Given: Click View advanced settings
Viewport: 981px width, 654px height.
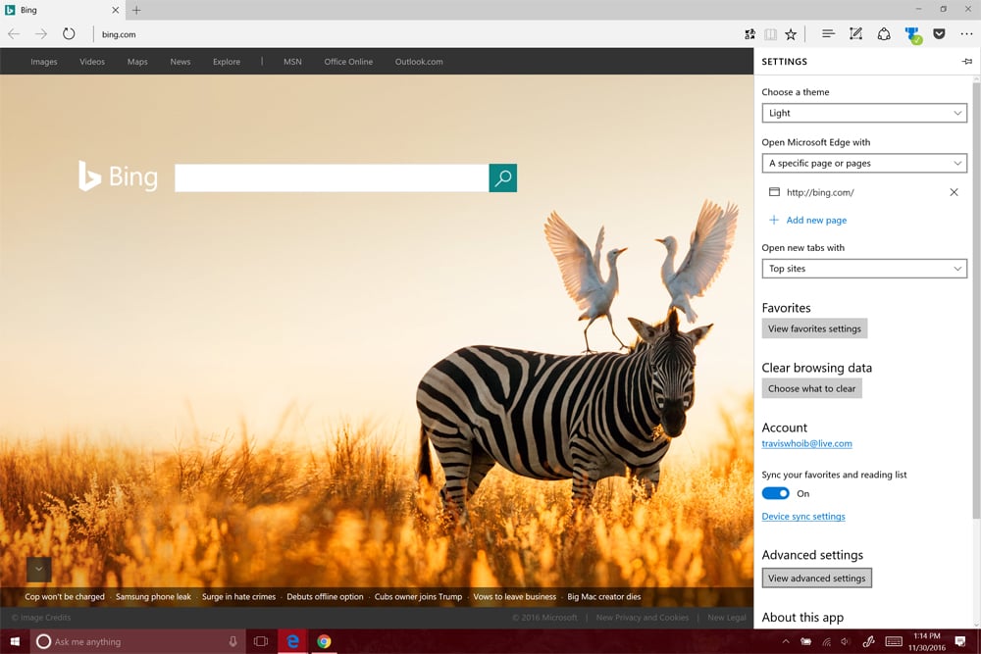Looking at the screenshot, I should tap(817, 578).
